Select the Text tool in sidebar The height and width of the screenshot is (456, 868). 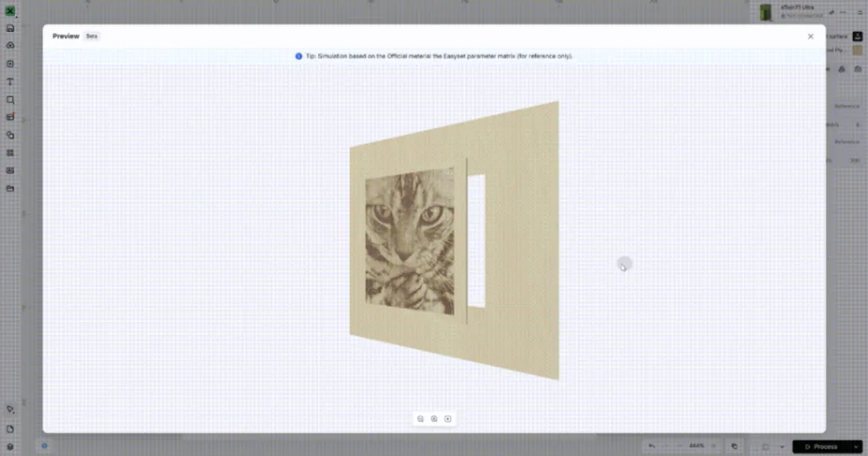pos(10,82)
